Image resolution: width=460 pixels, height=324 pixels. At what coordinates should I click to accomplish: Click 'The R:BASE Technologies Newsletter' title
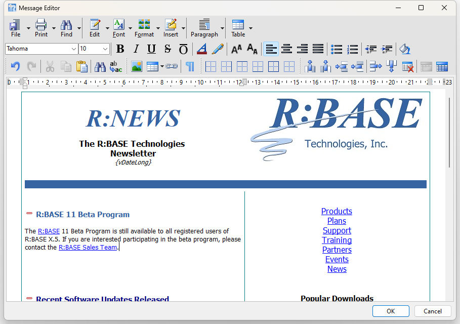132,148
